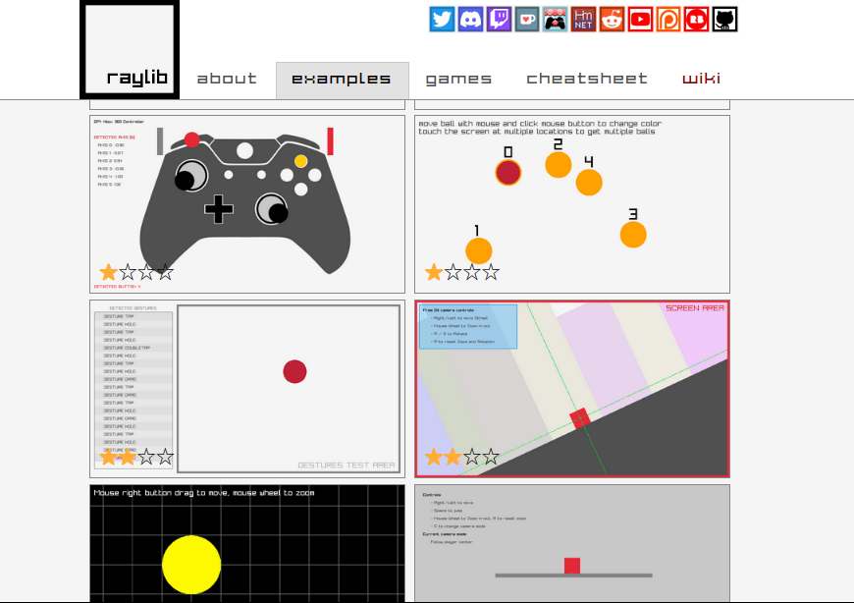Open the Xbox gamepad controller example

[247, 204]
